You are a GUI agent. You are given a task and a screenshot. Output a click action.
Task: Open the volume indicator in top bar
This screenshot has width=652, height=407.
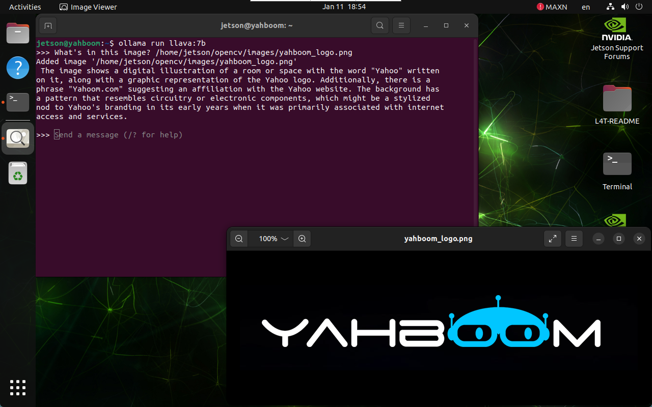(x=625, y=7)
